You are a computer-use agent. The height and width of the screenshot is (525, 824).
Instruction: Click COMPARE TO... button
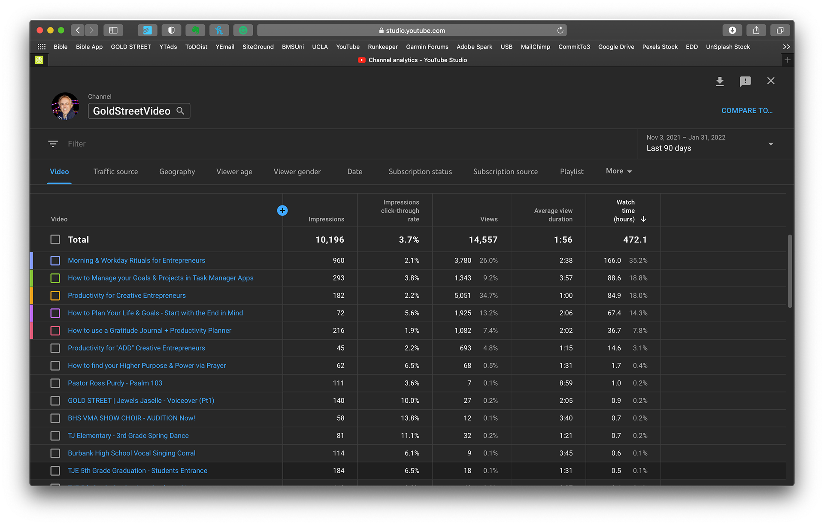[x=747, y=111]
